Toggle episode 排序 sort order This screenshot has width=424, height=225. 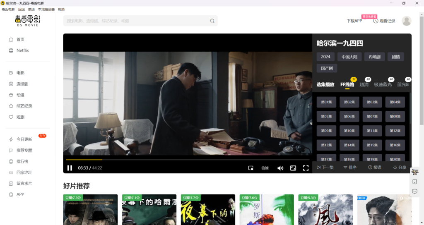[x=350, y=168]
